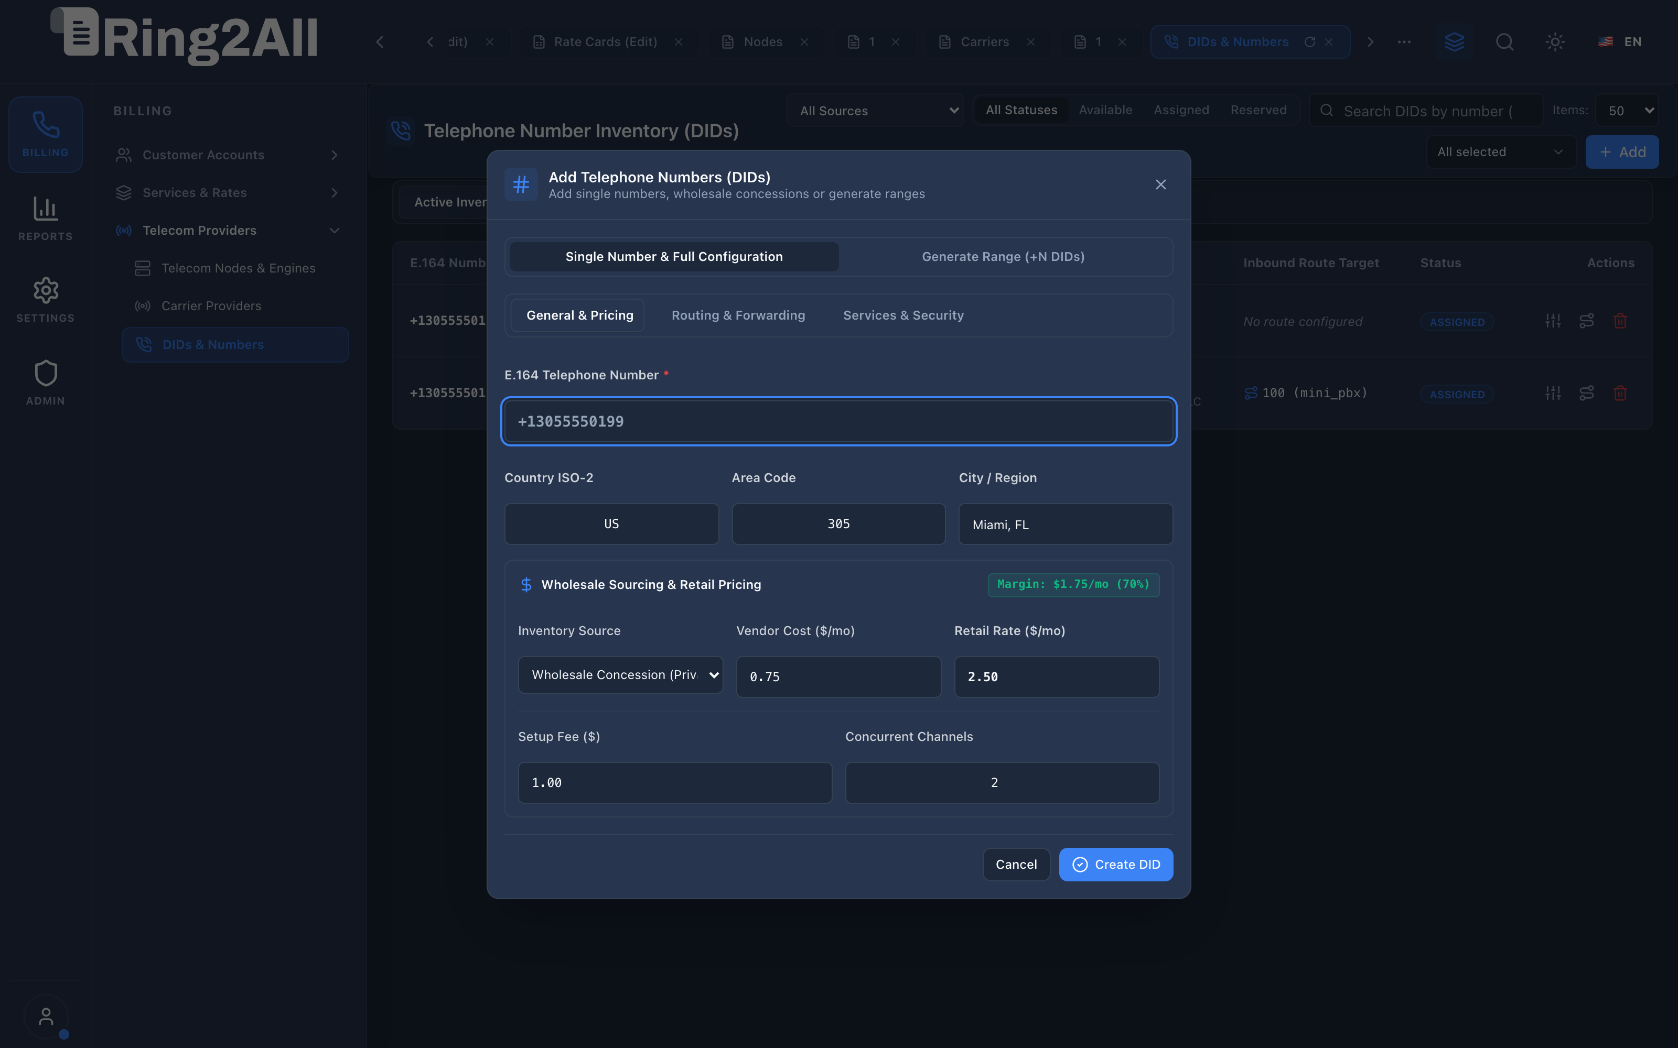Open the Inventory Source dropdown
The height and width of the screenshot is (1048, 1678).
[620, 675]
